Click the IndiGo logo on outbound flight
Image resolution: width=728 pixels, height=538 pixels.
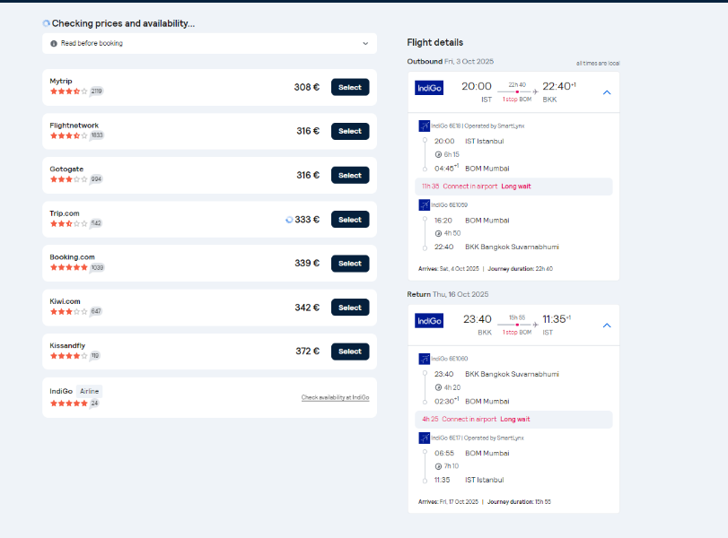click(x=429, y=88)
